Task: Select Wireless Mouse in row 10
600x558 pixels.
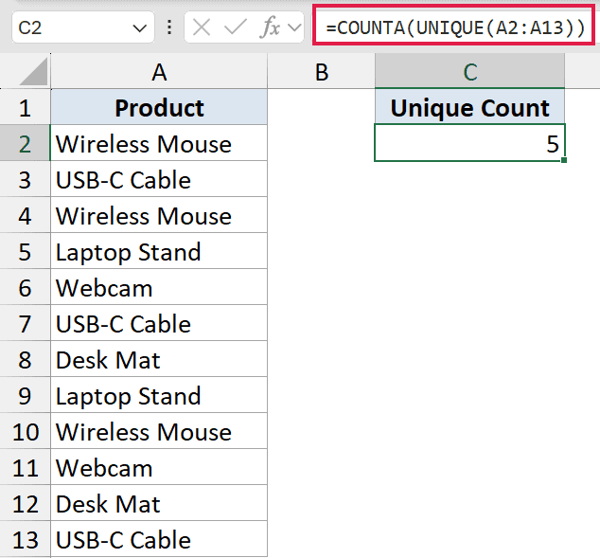Action: (159, 431)
